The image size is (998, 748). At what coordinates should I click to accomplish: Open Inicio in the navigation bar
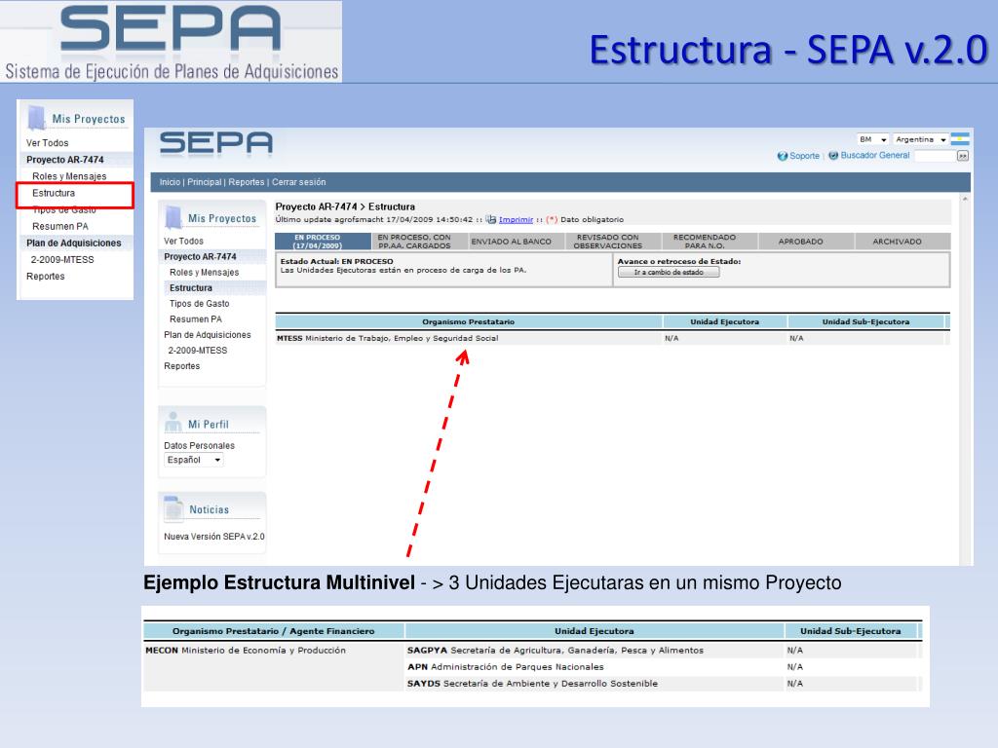(170, 182)
